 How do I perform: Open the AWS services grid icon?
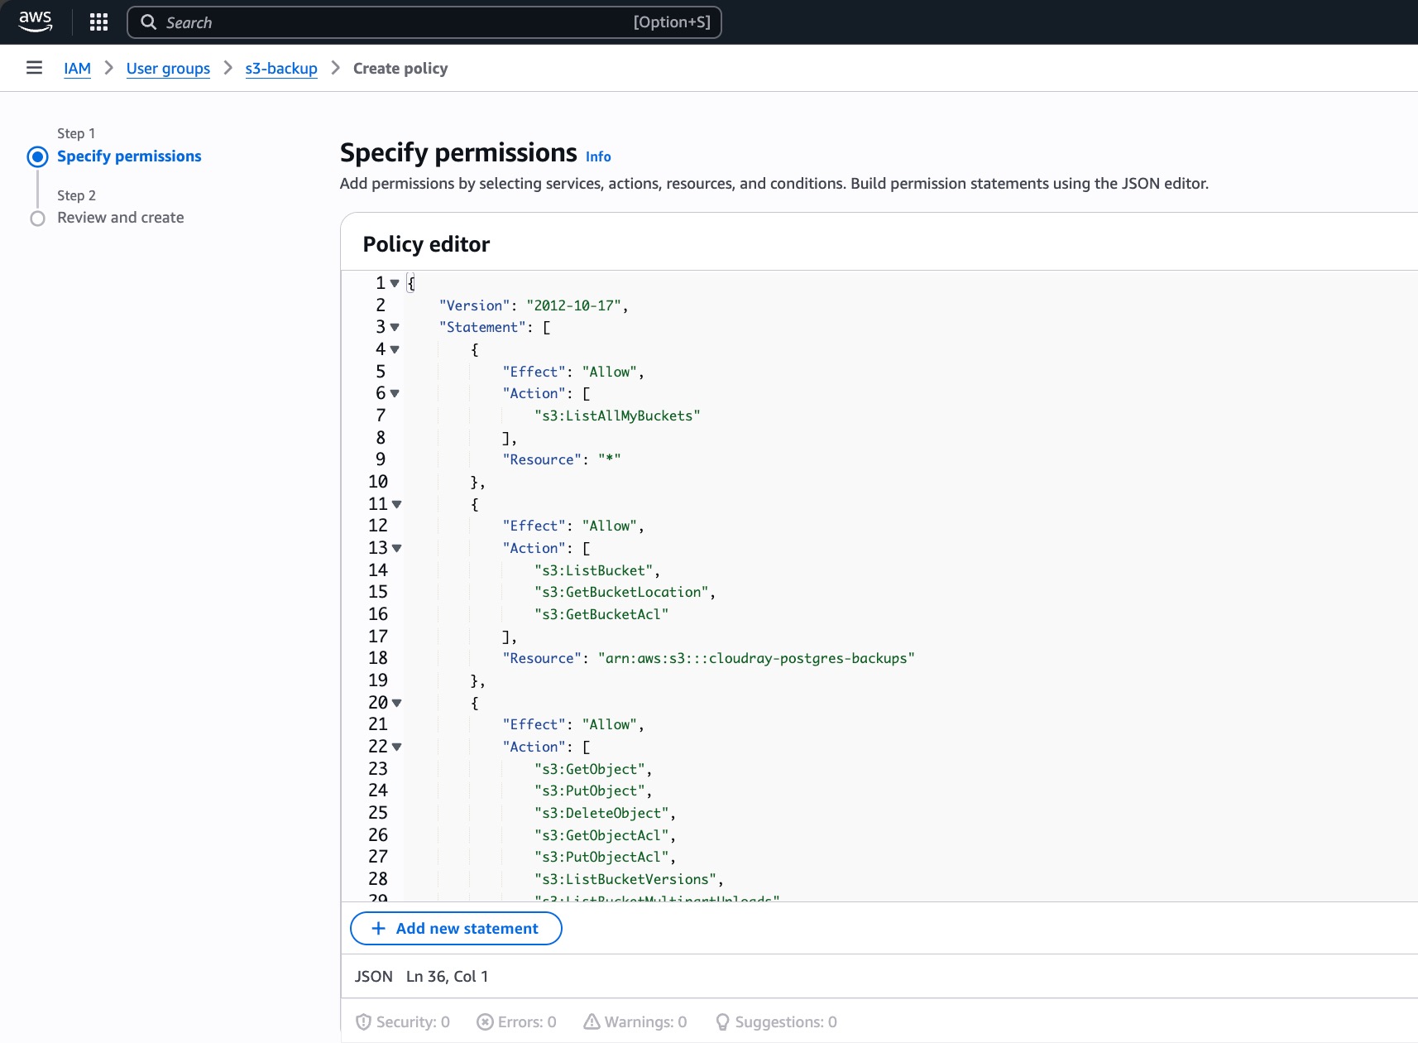click(x=98, y=22)
